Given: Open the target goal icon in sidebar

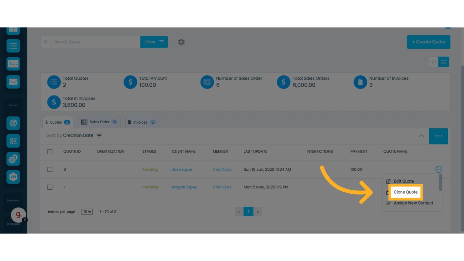Looking at the screenshot, I should click(x=13, y=123).
